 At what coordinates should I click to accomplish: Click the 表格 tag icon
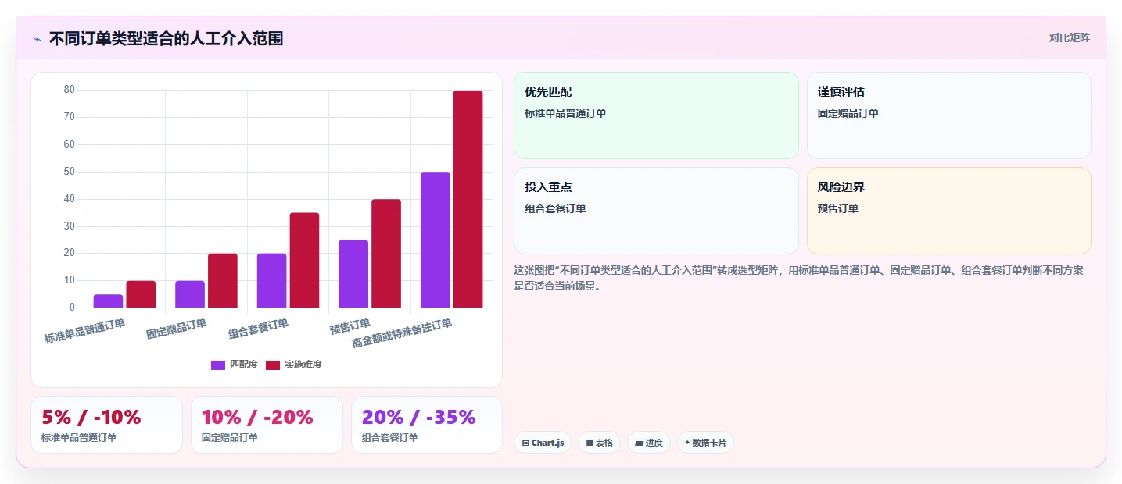tap(590, 443)
